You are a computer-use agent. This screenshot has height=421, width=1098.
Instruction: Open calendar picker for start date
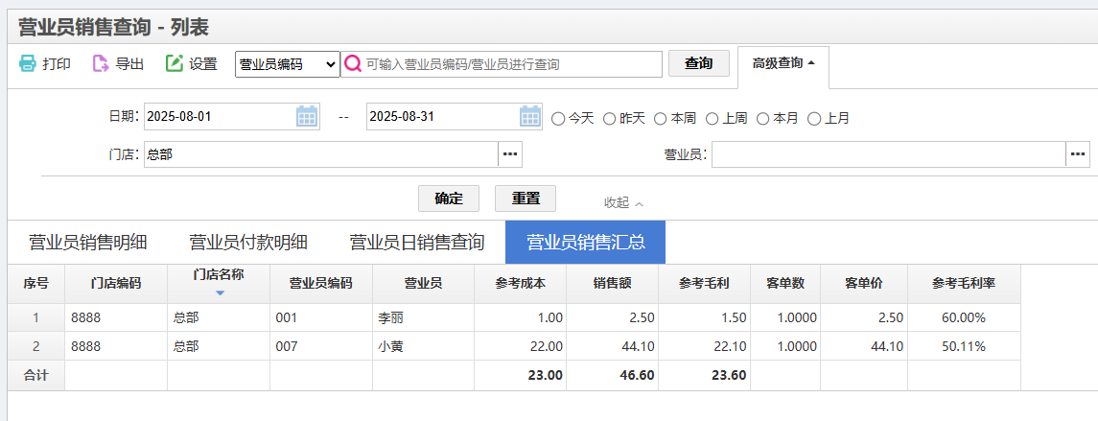[307, 117]
